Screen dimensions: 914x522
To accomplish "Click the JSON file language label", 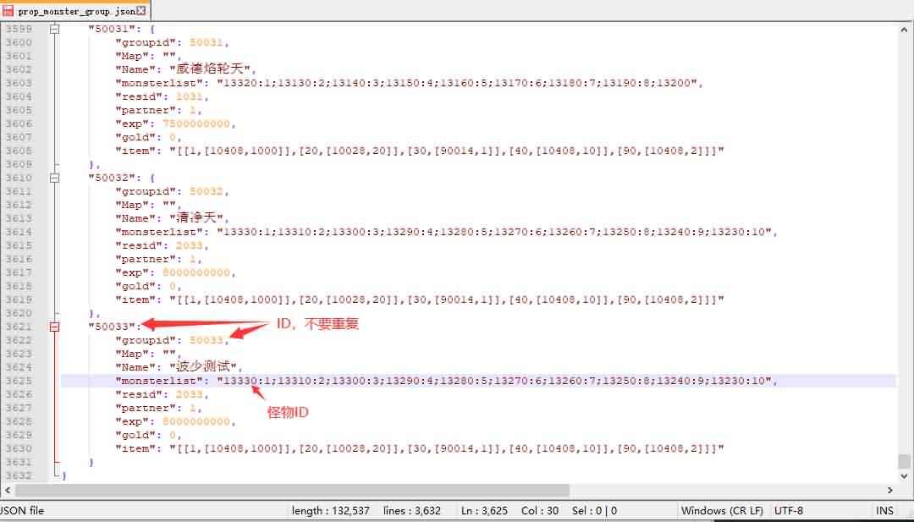I will [x=23, y=510].
